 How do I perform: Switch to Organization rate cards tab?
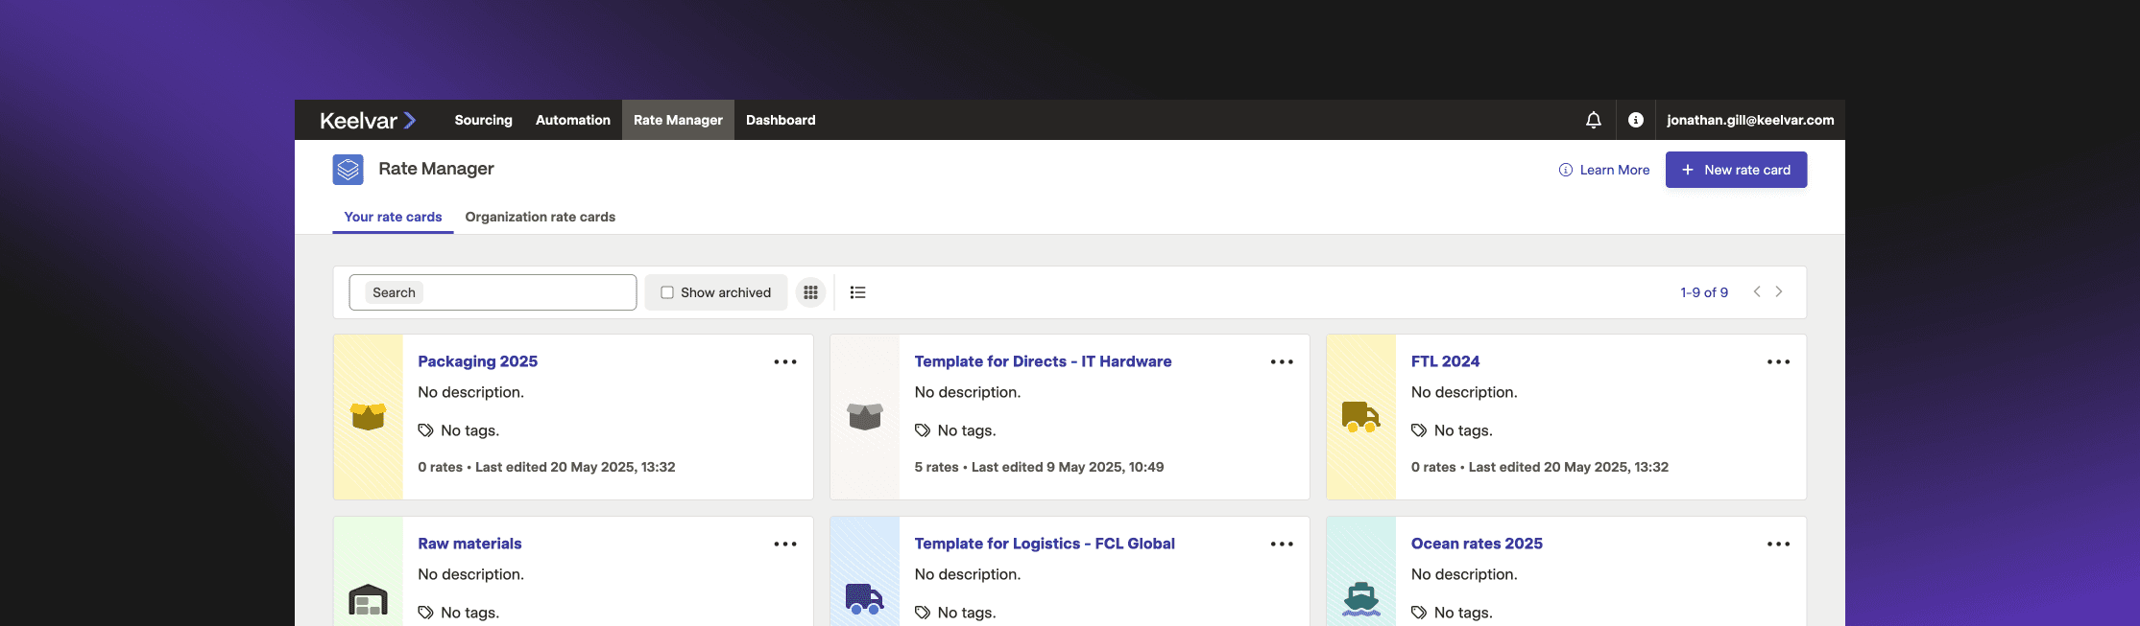point(541,217)
